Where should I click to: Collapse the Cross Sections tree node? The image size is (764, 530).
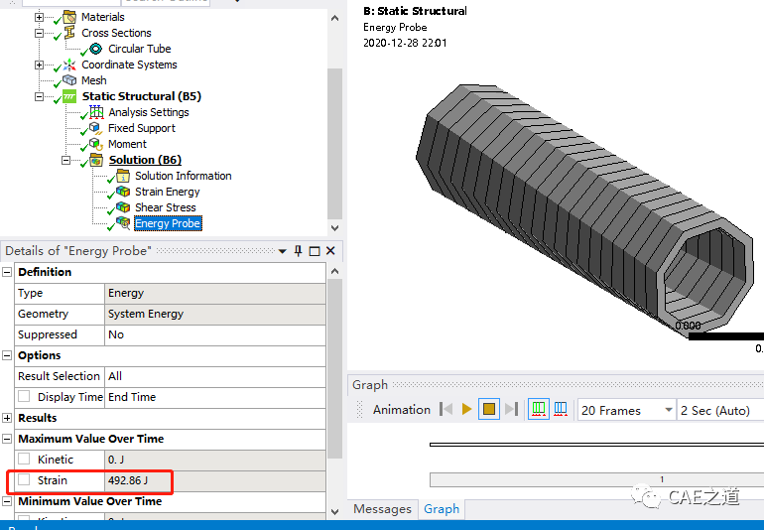39,33
